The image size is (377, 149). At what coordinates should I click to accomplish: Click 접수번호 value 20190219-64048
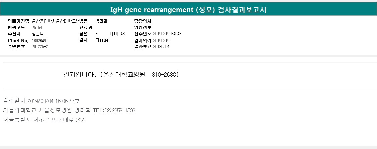[x=167, y=34]
